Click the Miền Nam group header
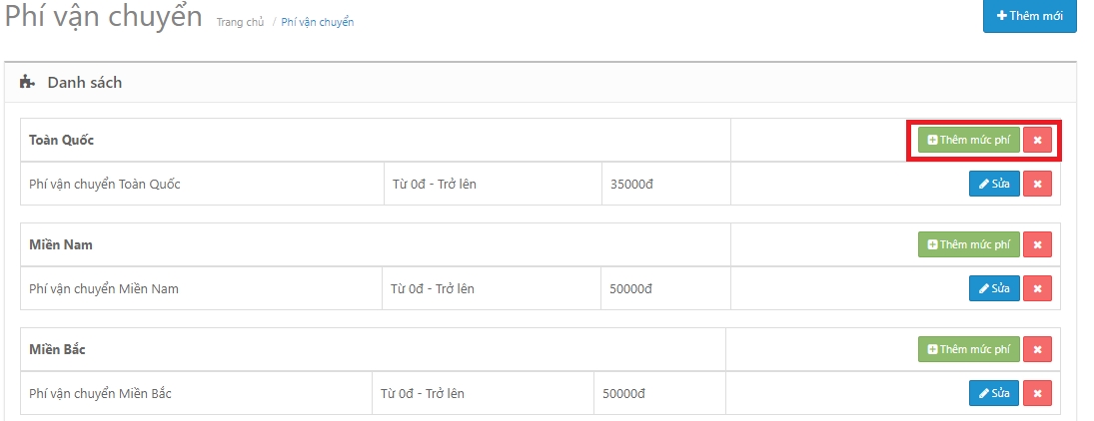 (x=61, y=245)
